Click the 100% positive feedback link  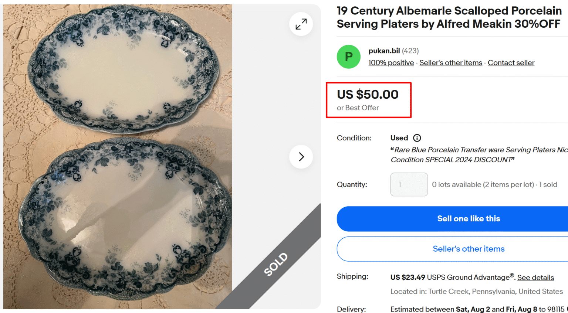tap(391, 62)
